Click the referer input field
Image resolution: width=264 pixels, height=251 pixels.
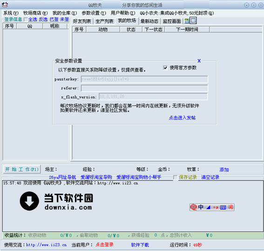tap(144, 88)
